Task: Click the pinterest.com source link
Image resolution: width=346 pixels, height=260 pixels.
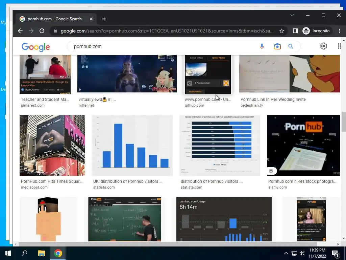Action: click(x=33, y=106)
